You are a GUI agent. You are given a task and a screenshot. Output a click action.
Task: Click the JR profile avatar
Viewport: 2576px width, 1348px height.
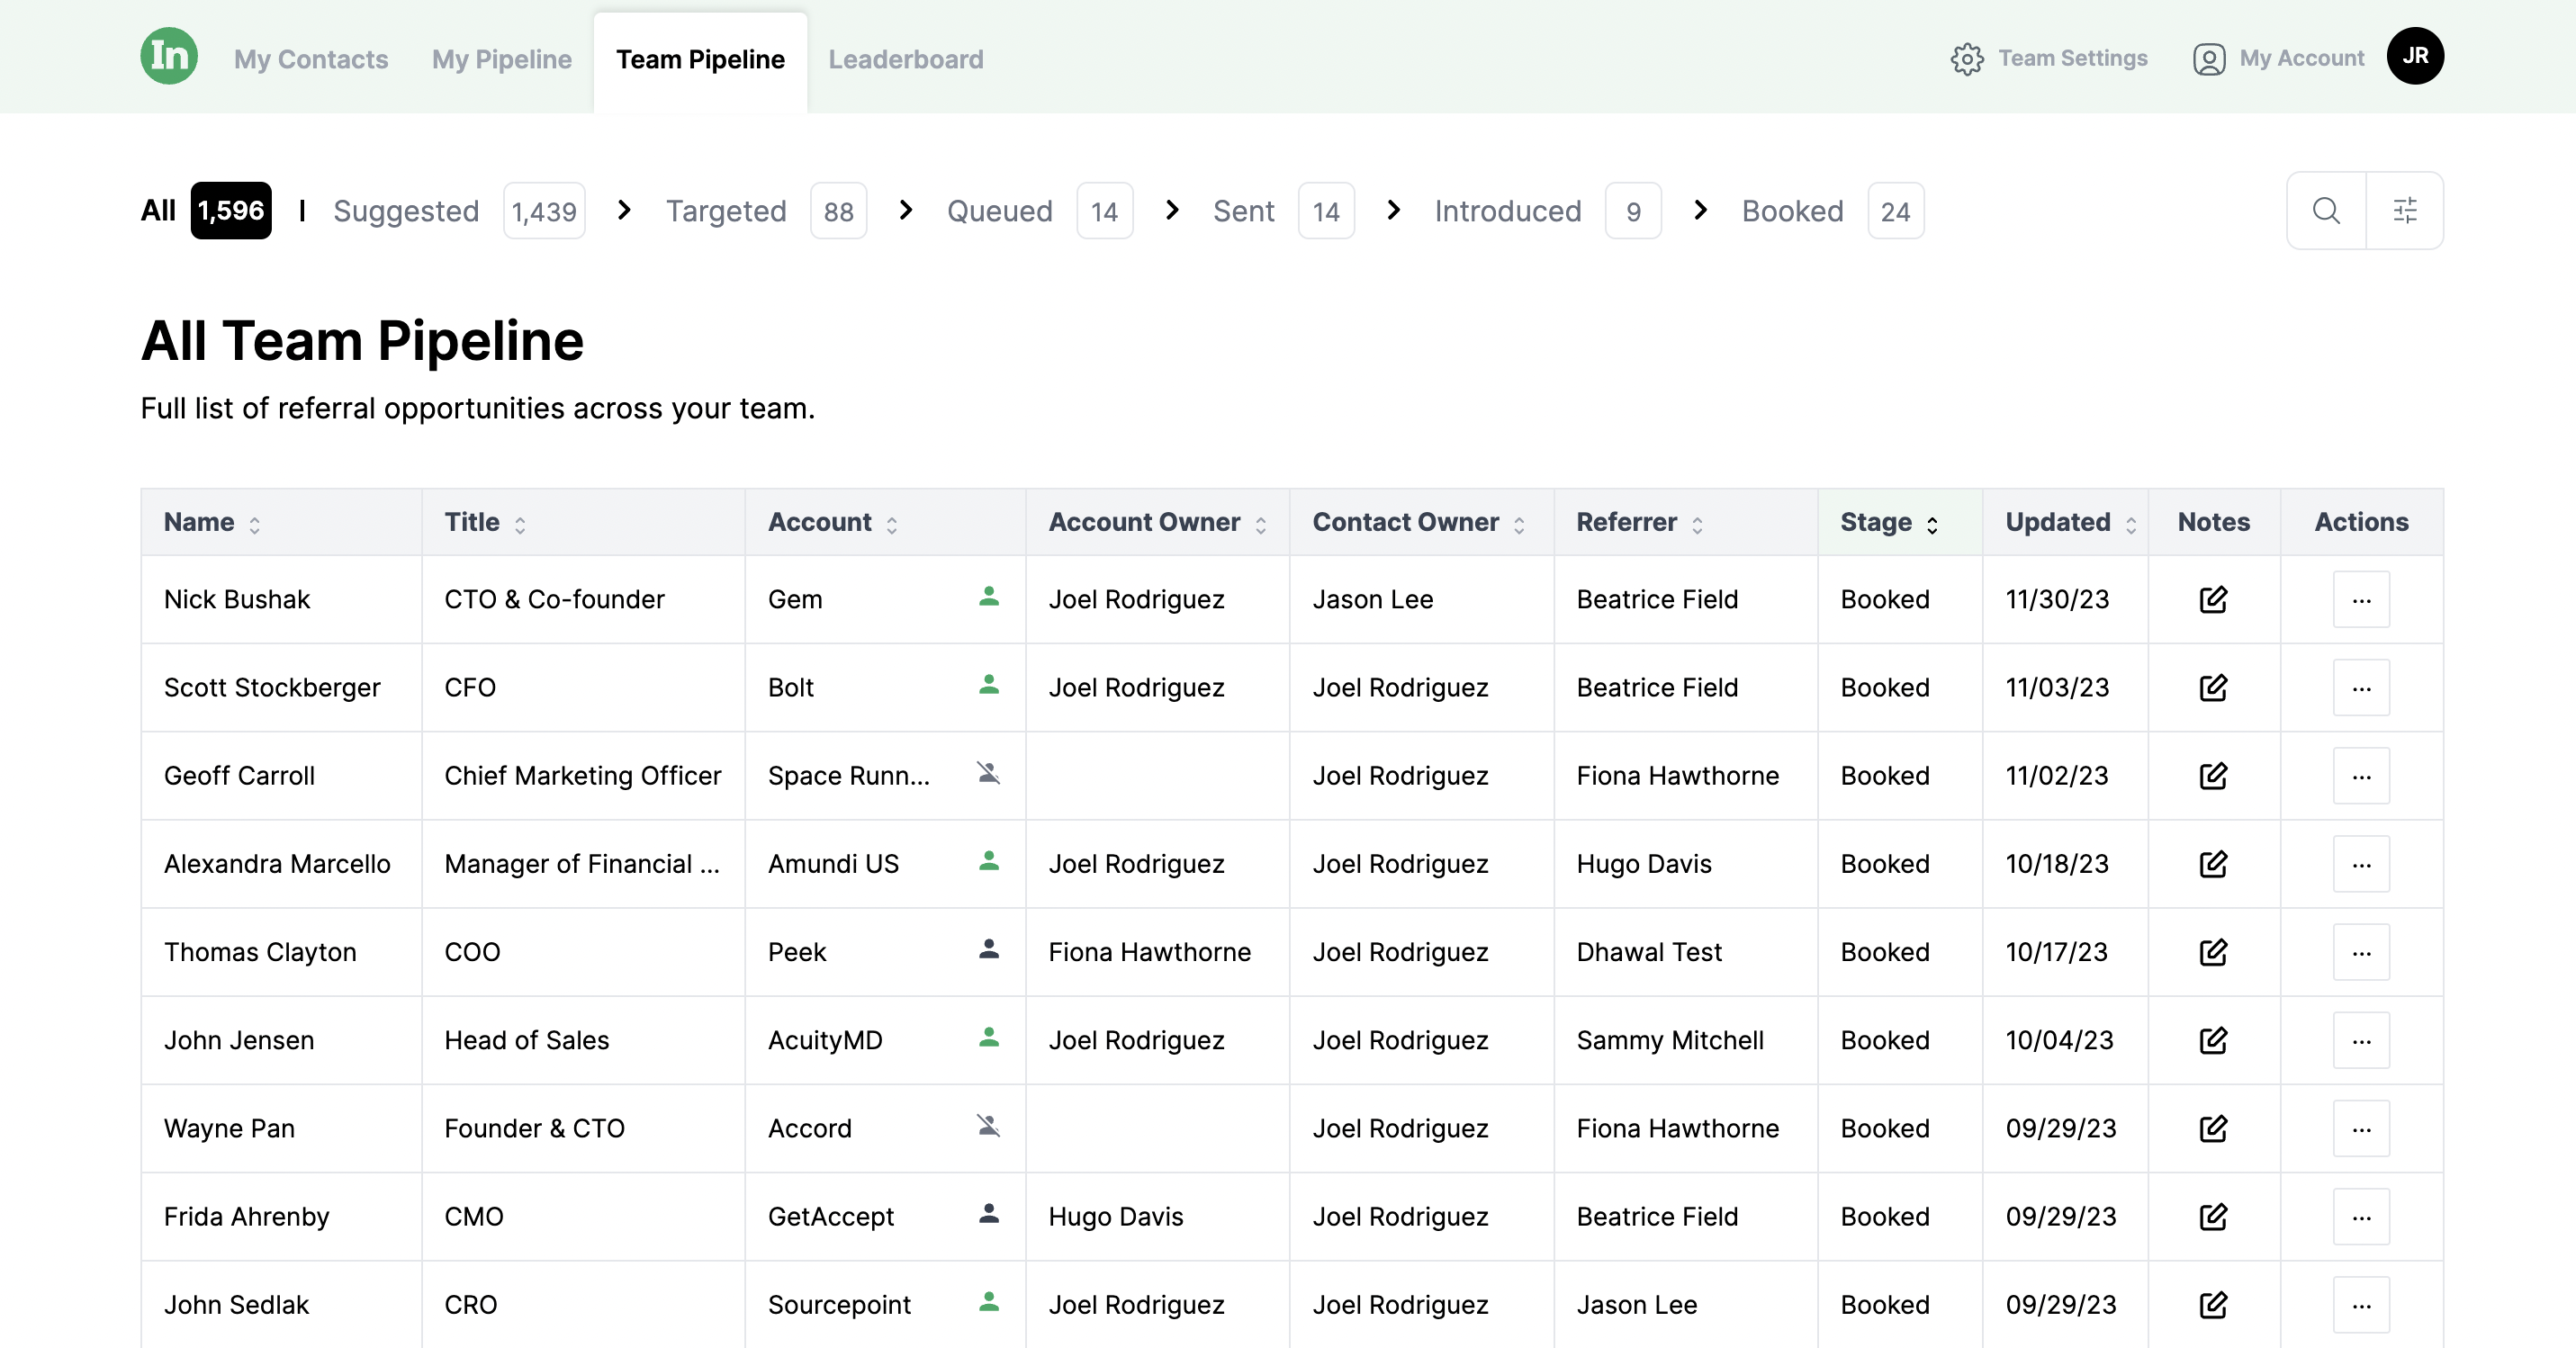(x=2414, y=56)
